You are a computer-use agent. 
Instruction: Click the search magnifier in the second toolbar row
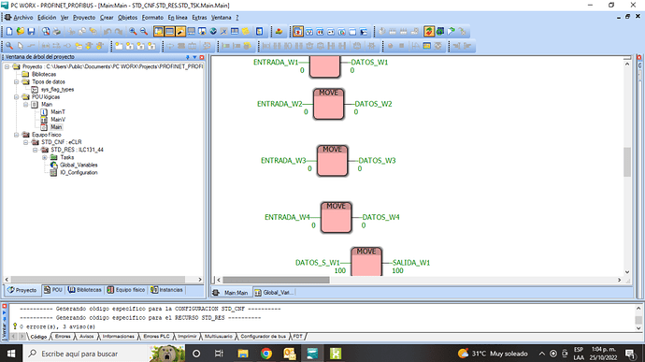(x=9, y=46)
